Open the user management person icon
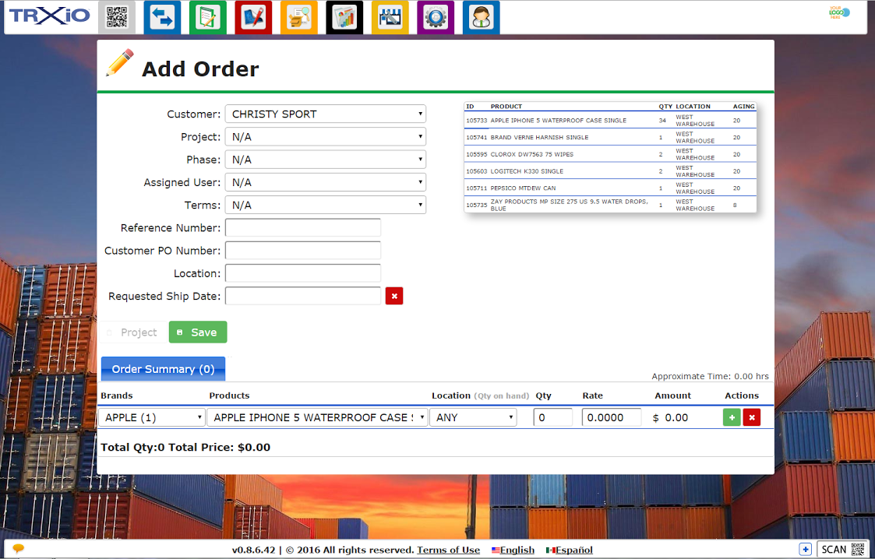 coord(481,16)
